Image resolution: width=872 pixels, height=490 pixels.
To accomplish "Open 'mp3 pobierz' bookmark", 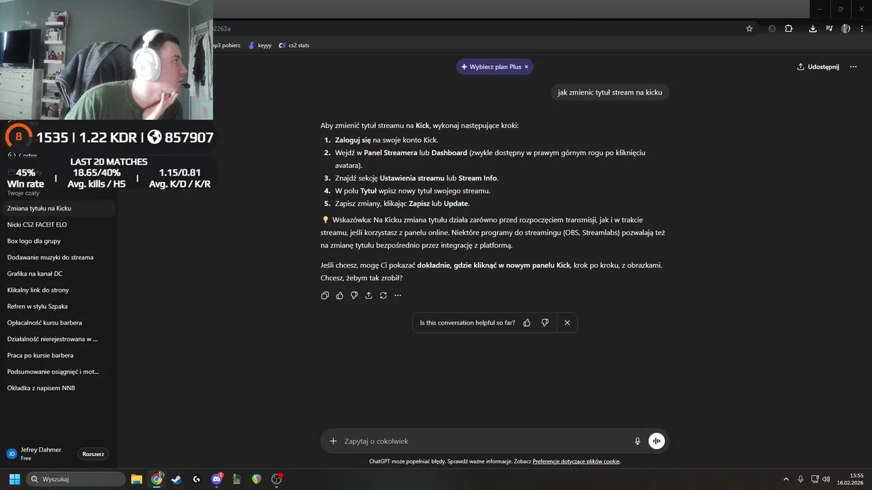I will point(227,45).
